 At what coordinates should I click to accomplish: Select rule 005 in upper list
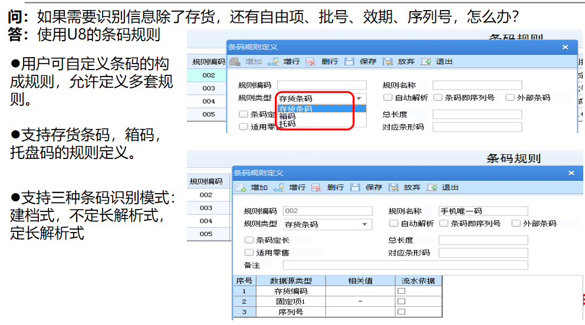[207, 114]
